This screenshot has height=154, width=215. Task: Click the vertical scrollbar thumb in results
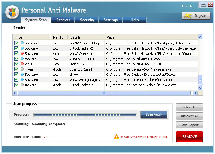point(200,80)
